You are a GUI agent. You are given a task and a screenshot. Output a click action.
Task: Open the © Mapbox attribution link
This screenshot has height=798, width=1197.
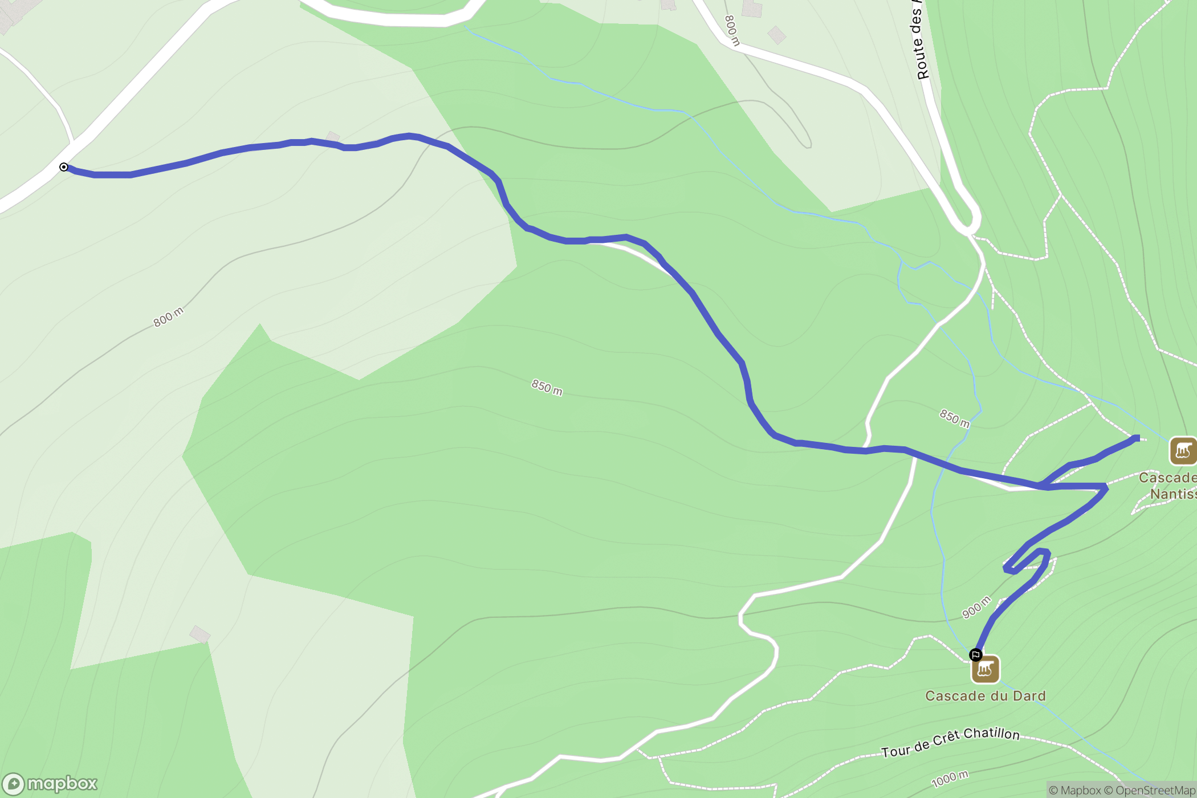pos(1075,790)
